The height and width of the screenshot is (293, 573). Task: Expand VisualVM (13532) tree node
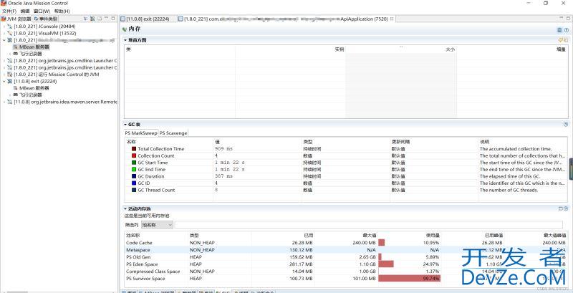click(x=4, y=33)
